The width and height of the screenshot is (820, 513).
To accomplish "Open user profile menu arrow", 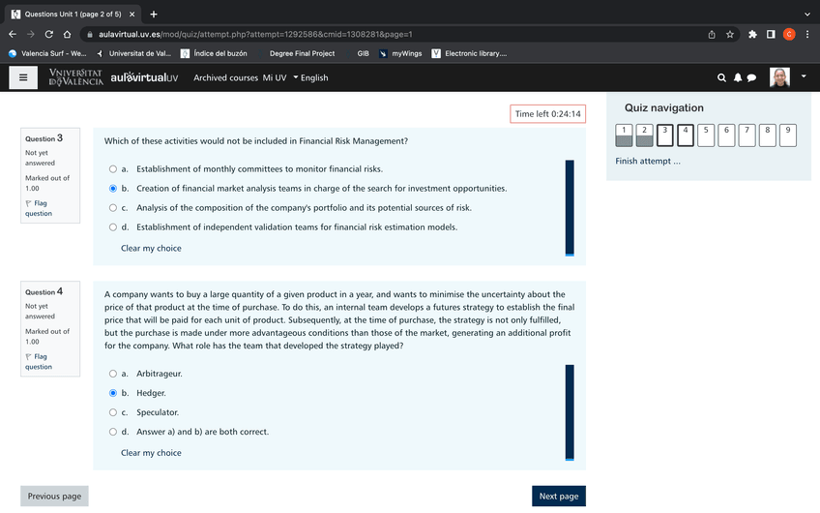I will click(x=803, y=76).
